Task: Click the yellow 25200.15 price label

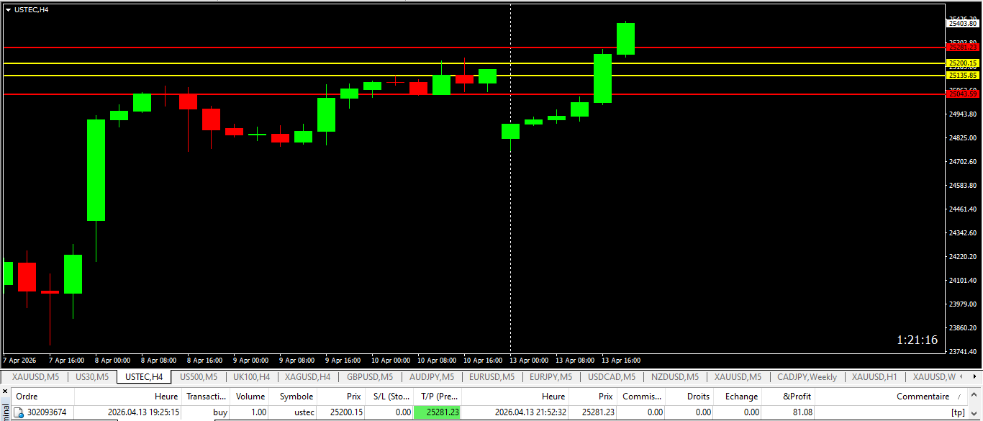Action: (x=963, y=63)
